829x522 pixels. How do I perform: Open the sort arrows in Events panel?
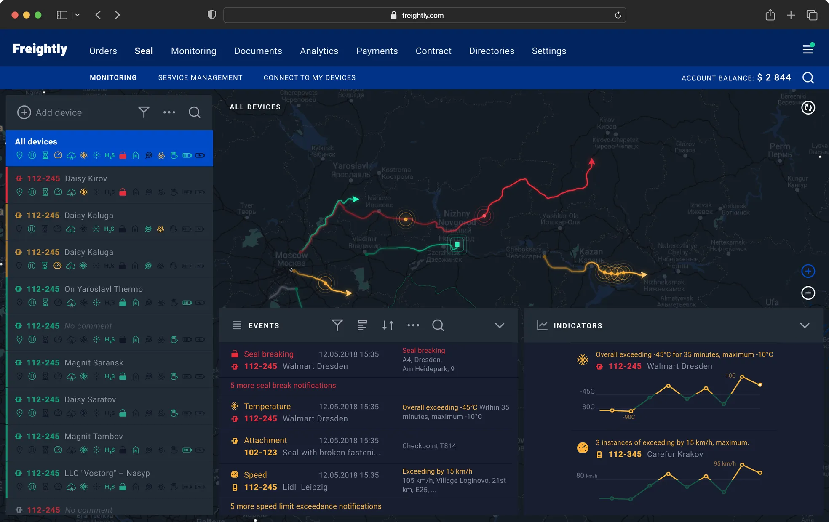pyautogui.click(x=388, y=325)
